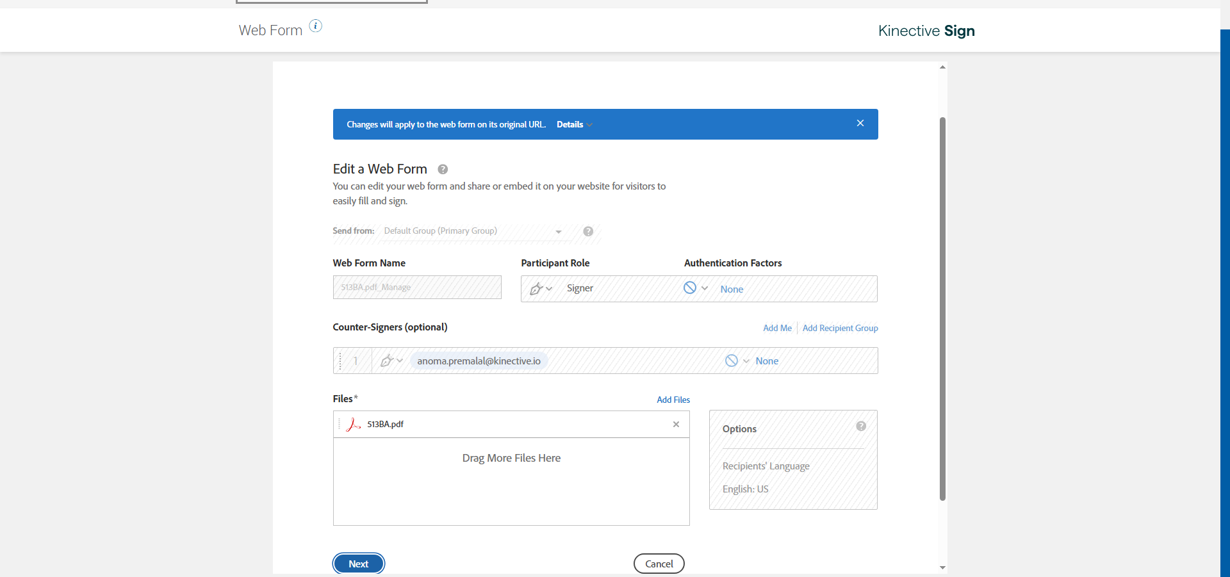Image resolution: width=1230 pixels, height=577 pixels.
Task: Click the Options help icon
Action: point(861,426)
